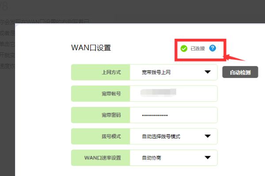The height and width of the screenshot is (176, 265).
Task: Click the 自动选择拨号模式 selection box
Action: [174, 136]
